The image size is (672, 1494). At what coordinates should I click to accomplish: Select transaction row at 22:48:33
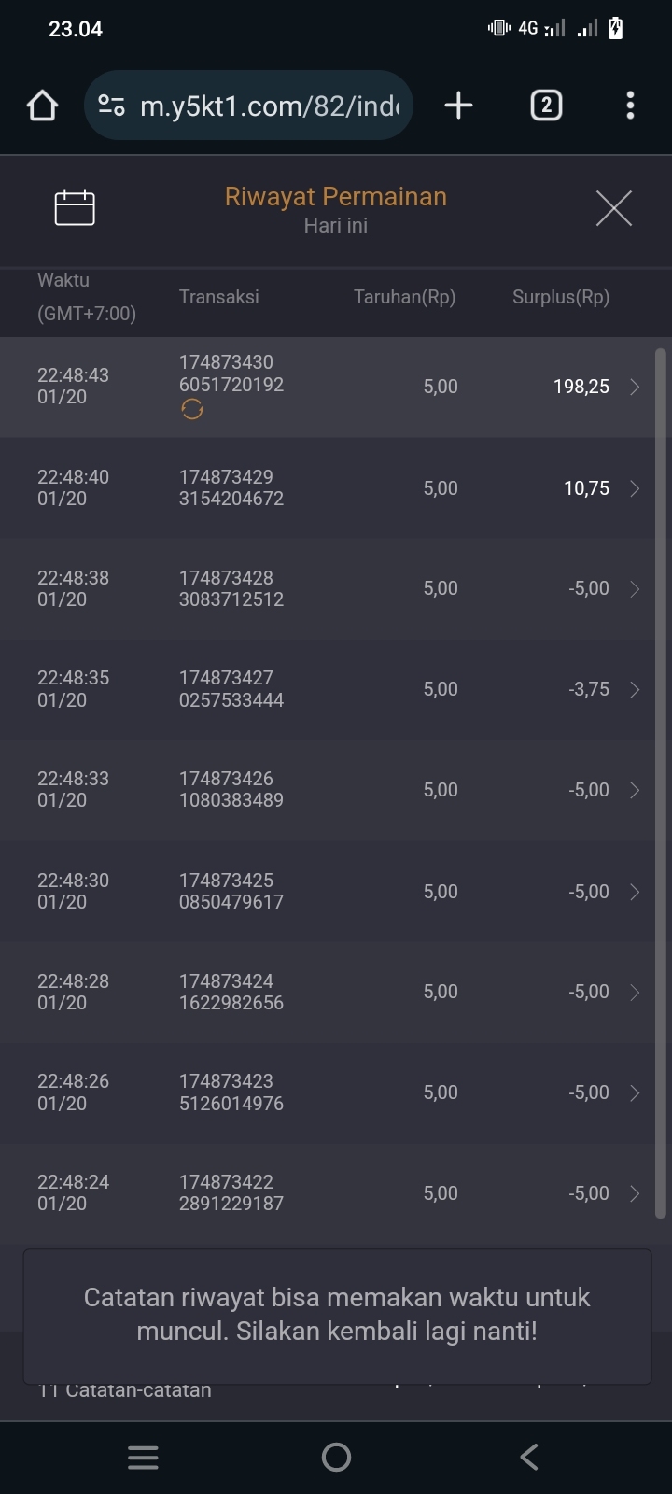pyautogui.click(x=327, y=790)
